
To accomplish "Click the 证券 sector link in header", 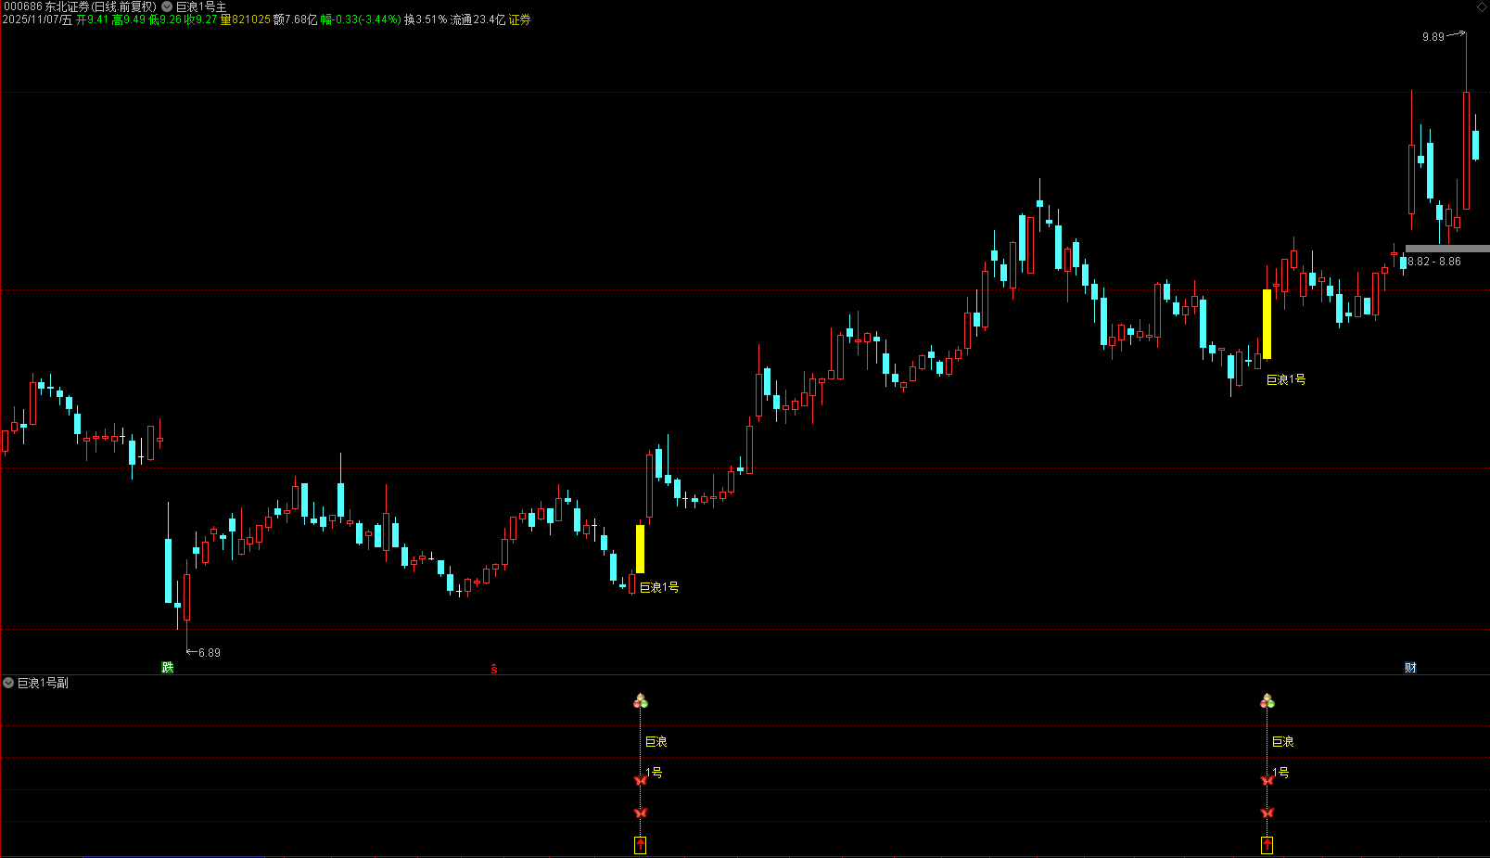I will 519,19.
